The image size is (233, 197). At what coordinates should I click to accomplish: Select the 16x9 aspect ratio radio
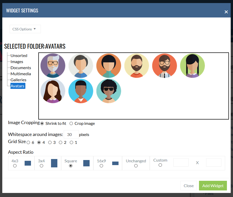(x=101, y=166)
